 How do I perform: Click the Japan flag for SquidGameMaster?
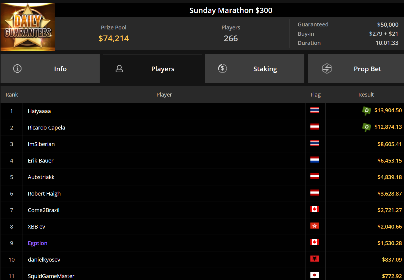pyautogui.click(x=315, y=275)
